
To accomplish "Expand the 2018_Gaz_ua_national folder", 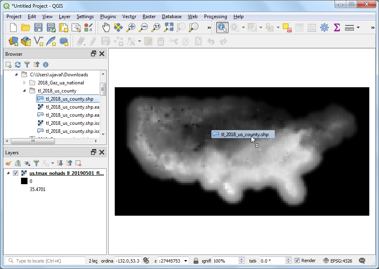I will pos(25,83).
